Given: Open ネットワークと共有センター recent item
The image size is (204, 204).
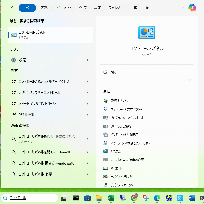Looking at the screenshot, I should pos(123,109).
